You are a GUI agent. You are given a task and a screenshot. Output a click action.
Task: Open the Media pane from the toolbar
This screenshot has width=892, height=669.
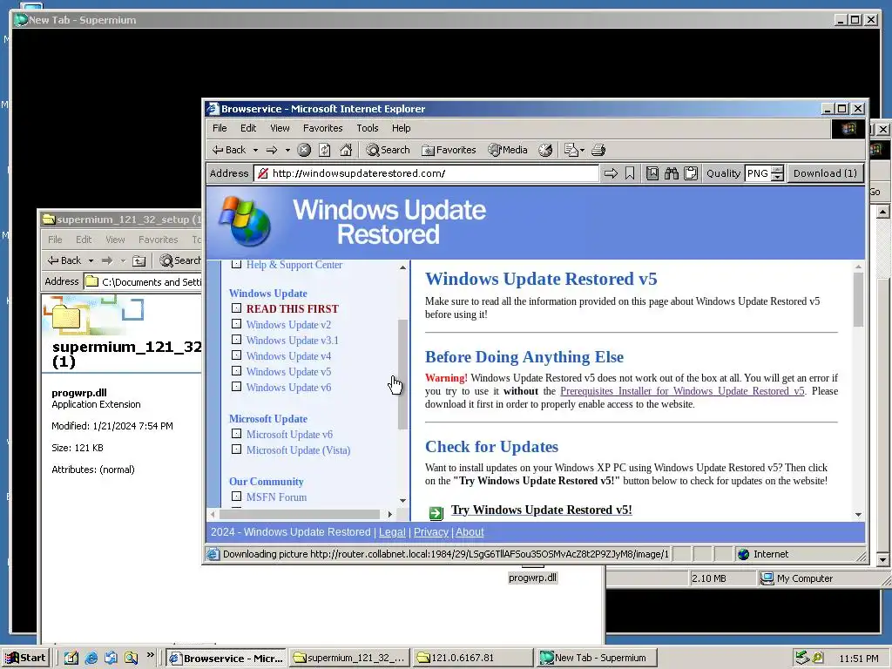[x=508, y=150]
